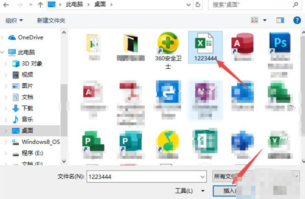
Task: Click the Back navigation arrow
Action: click(6, 5)
